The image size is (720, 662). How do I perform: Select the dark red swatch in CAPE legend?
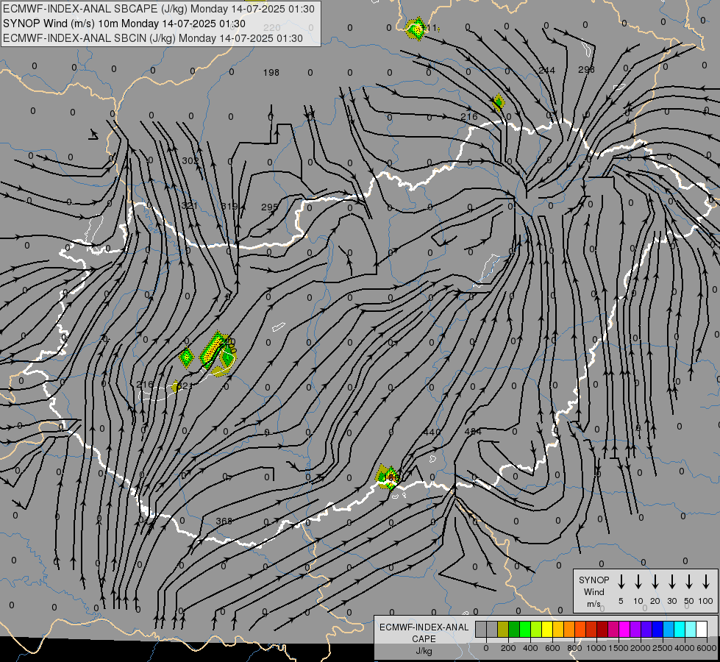tap(602, 630)
